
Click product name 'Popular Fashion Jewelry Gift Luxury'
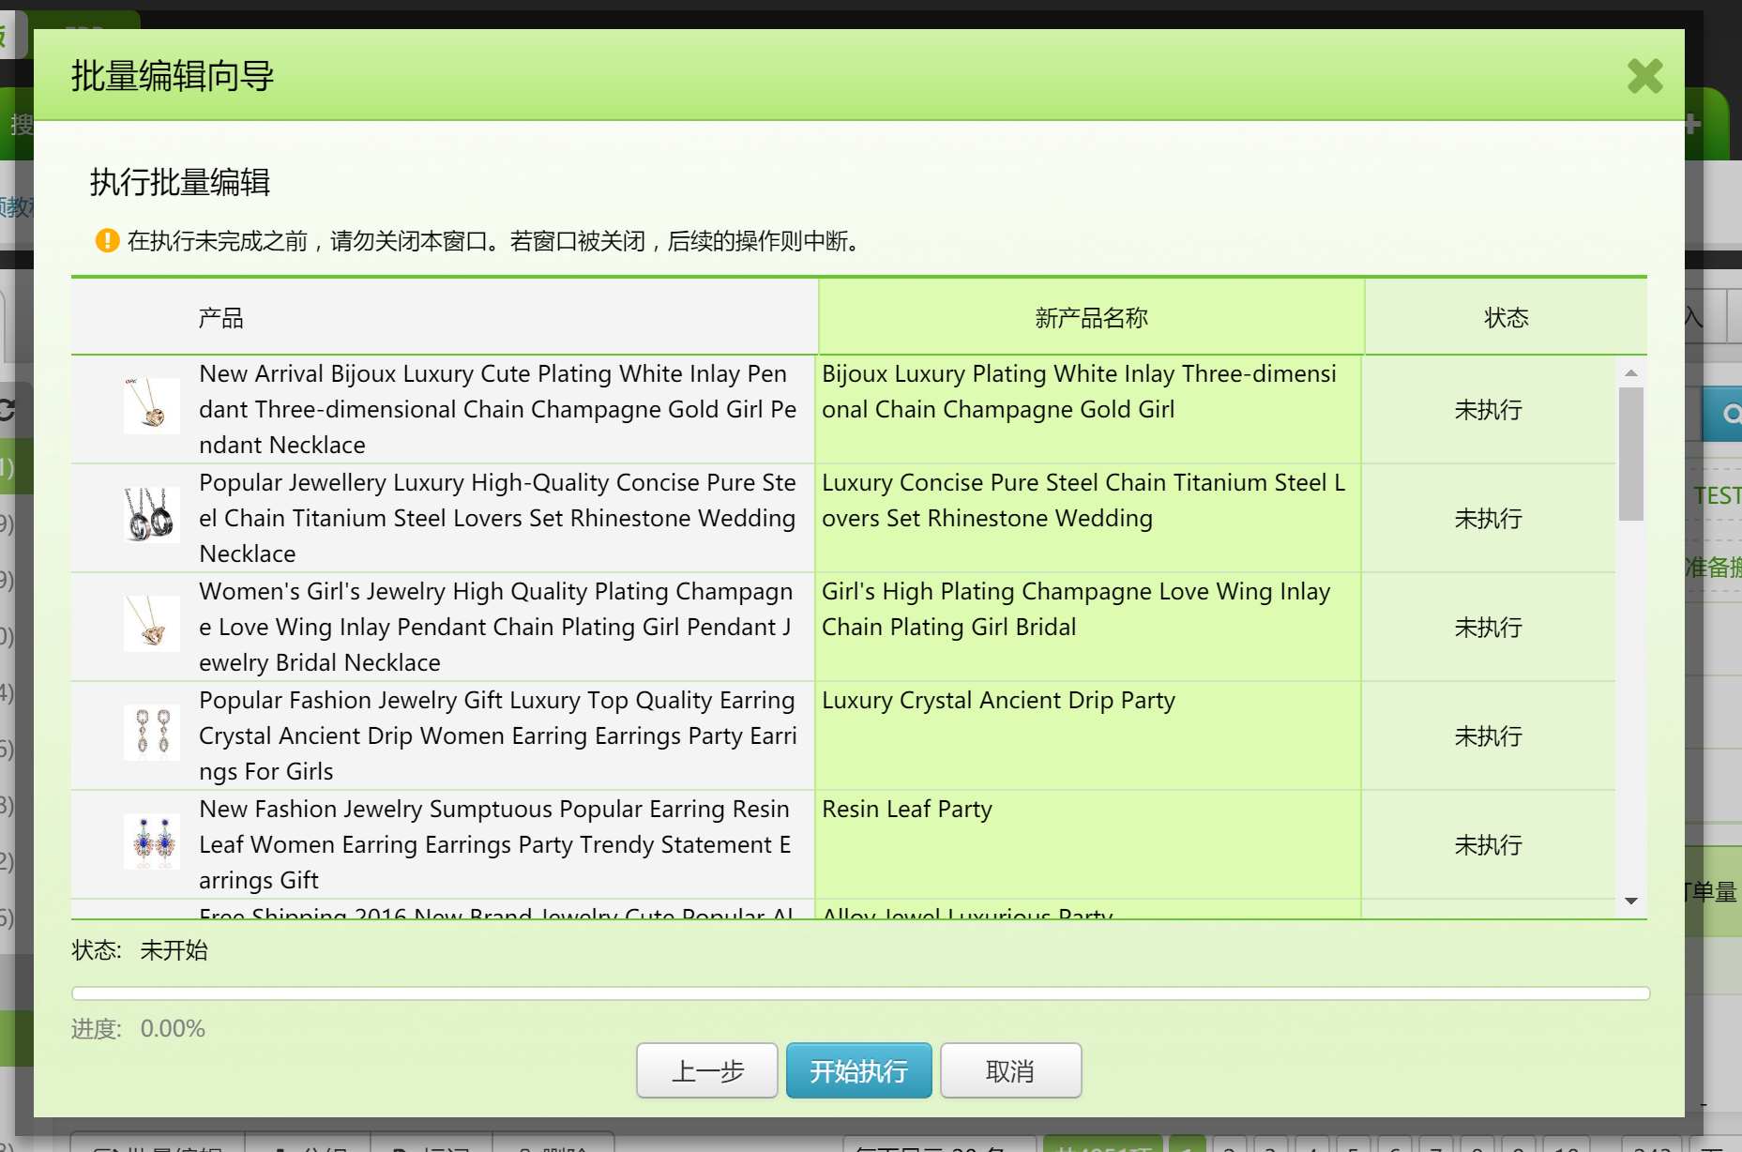tap(498, 735)
